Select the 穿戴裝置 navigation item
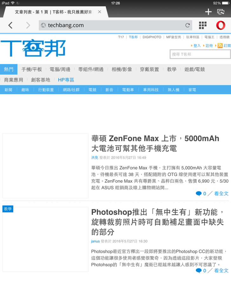The height and width of the screenshot is (308, 231). [x=149, y=69]
